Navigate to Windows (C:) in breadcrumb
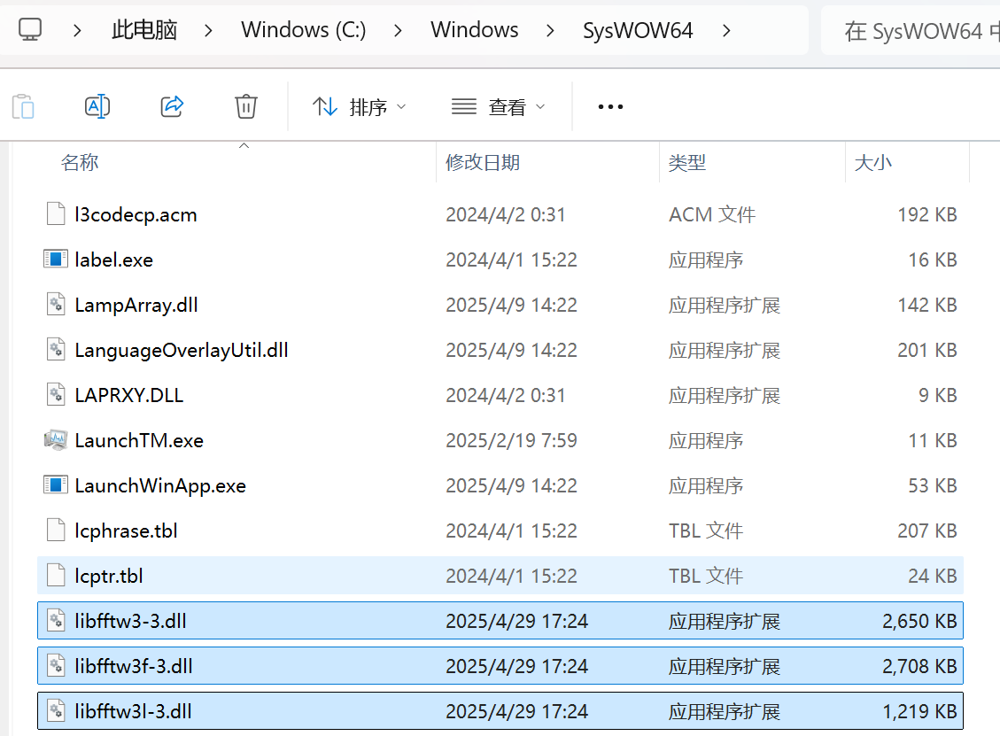This screenshot has width=1000, height=736. click(303, 28)
